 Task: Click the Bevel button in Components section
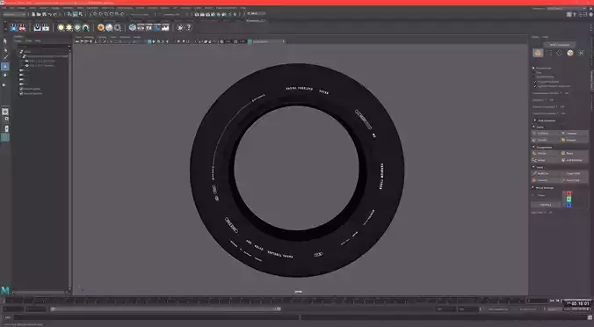coord(575,154)
